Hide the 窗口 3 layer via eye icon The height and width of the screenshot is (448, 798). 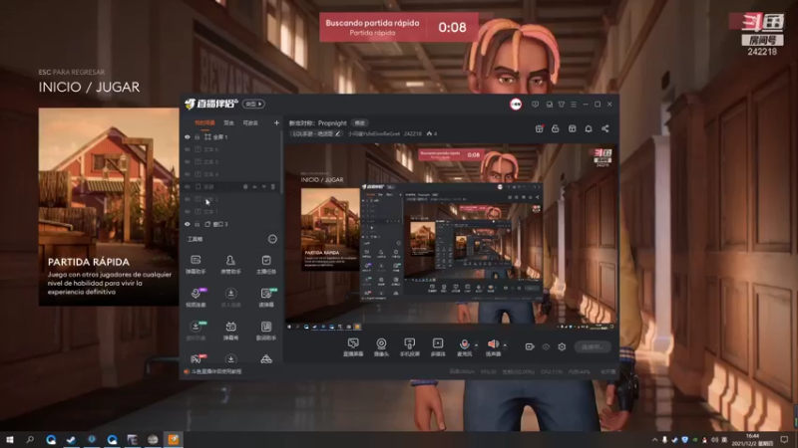click(x=188, y=224)
